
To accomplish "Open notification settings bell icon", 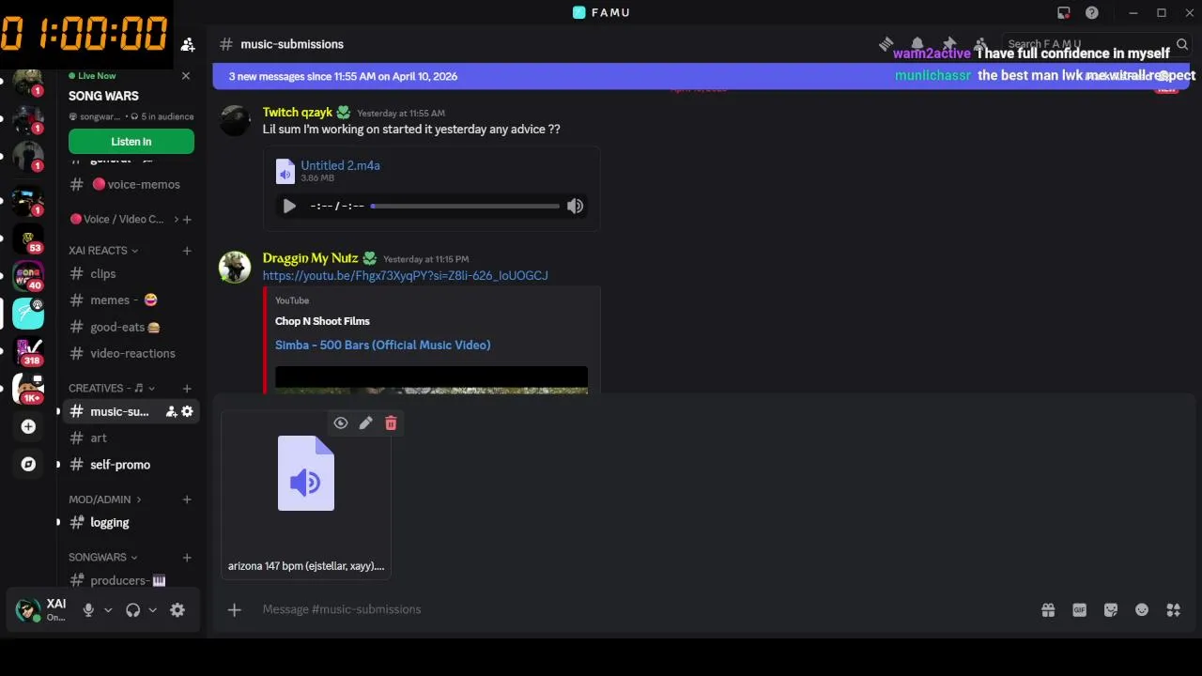I will 917,44.
